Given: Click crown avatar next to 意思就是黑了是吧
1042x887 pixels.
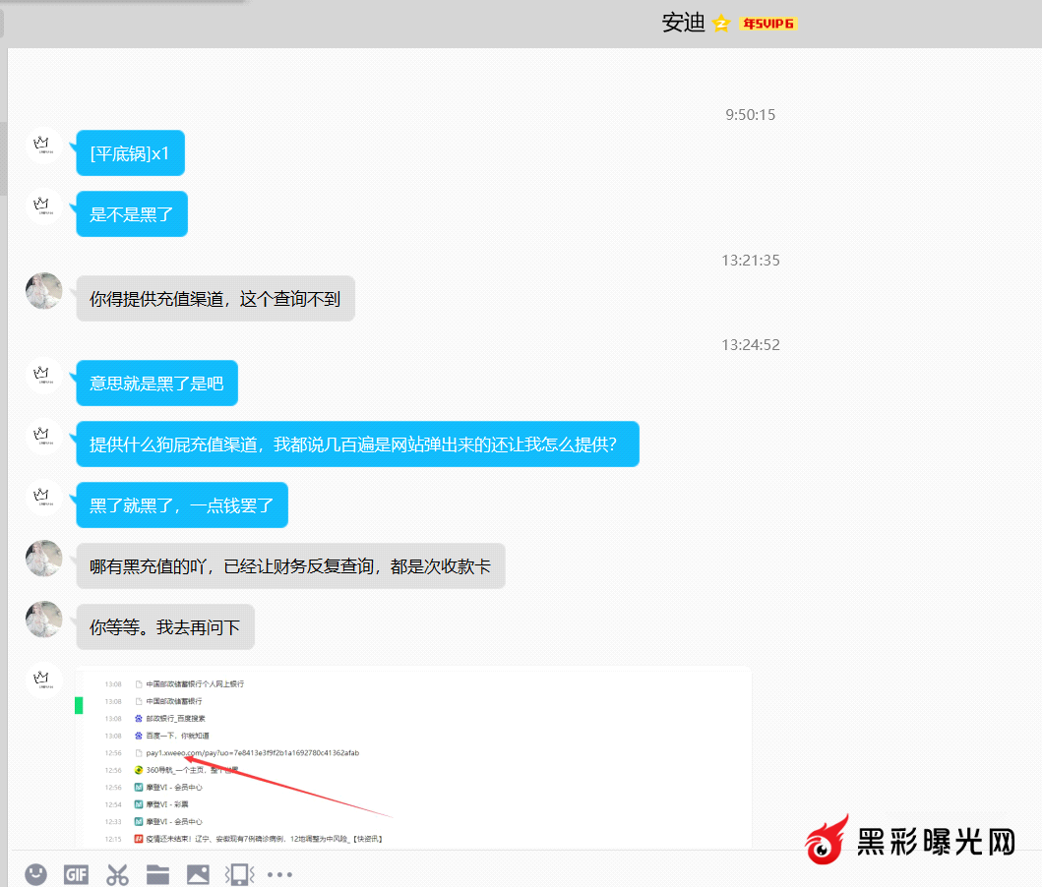Looking at the screenshot, I should point(42,376).
